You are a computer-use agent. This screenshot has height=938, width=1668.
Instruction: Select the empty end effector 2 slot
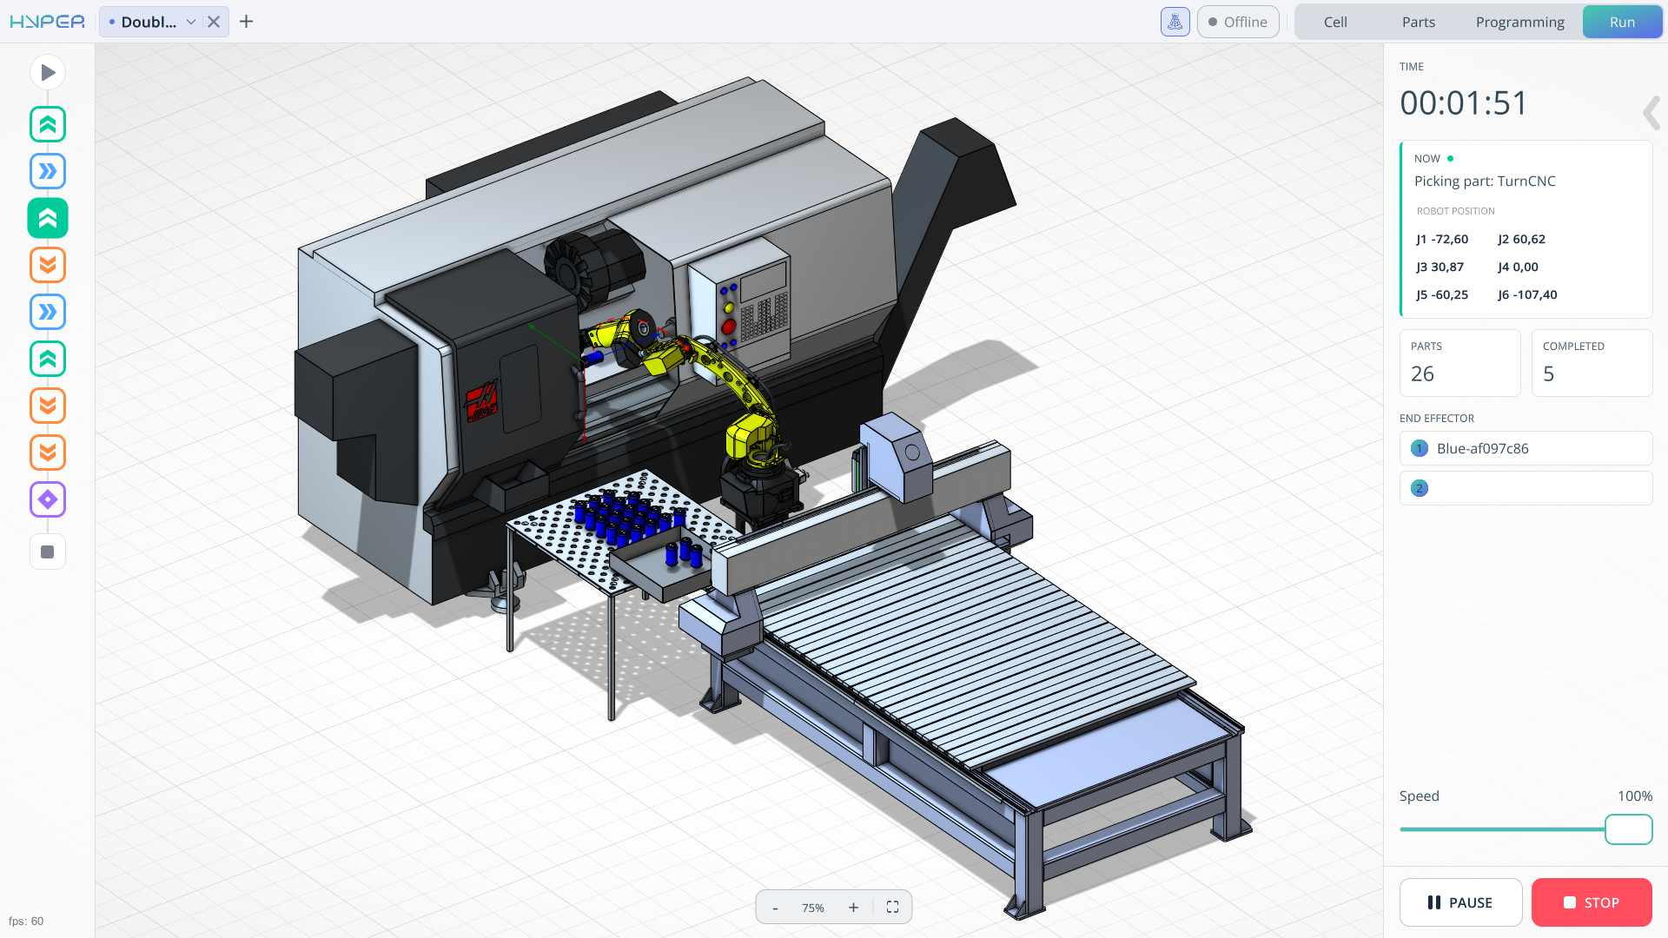(1526, 488)
